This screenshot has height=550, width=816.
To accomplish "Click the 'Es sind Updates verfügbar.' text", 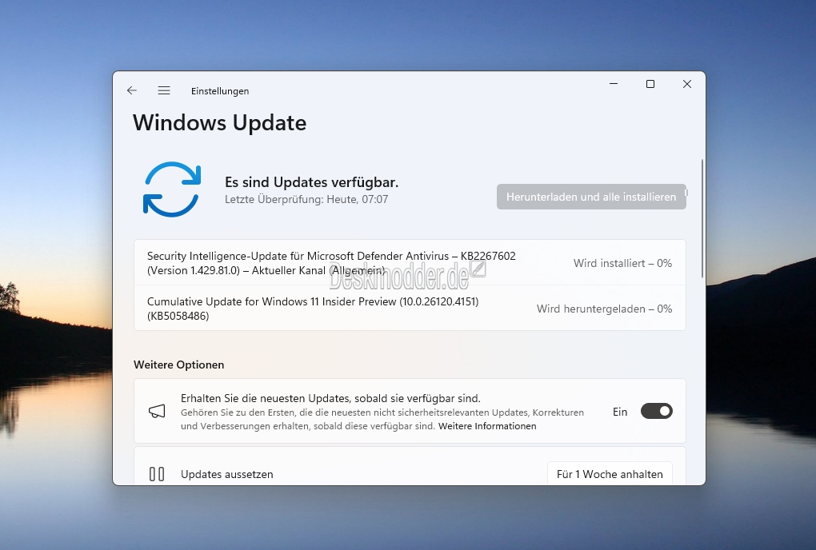I will tap(311, 182).
